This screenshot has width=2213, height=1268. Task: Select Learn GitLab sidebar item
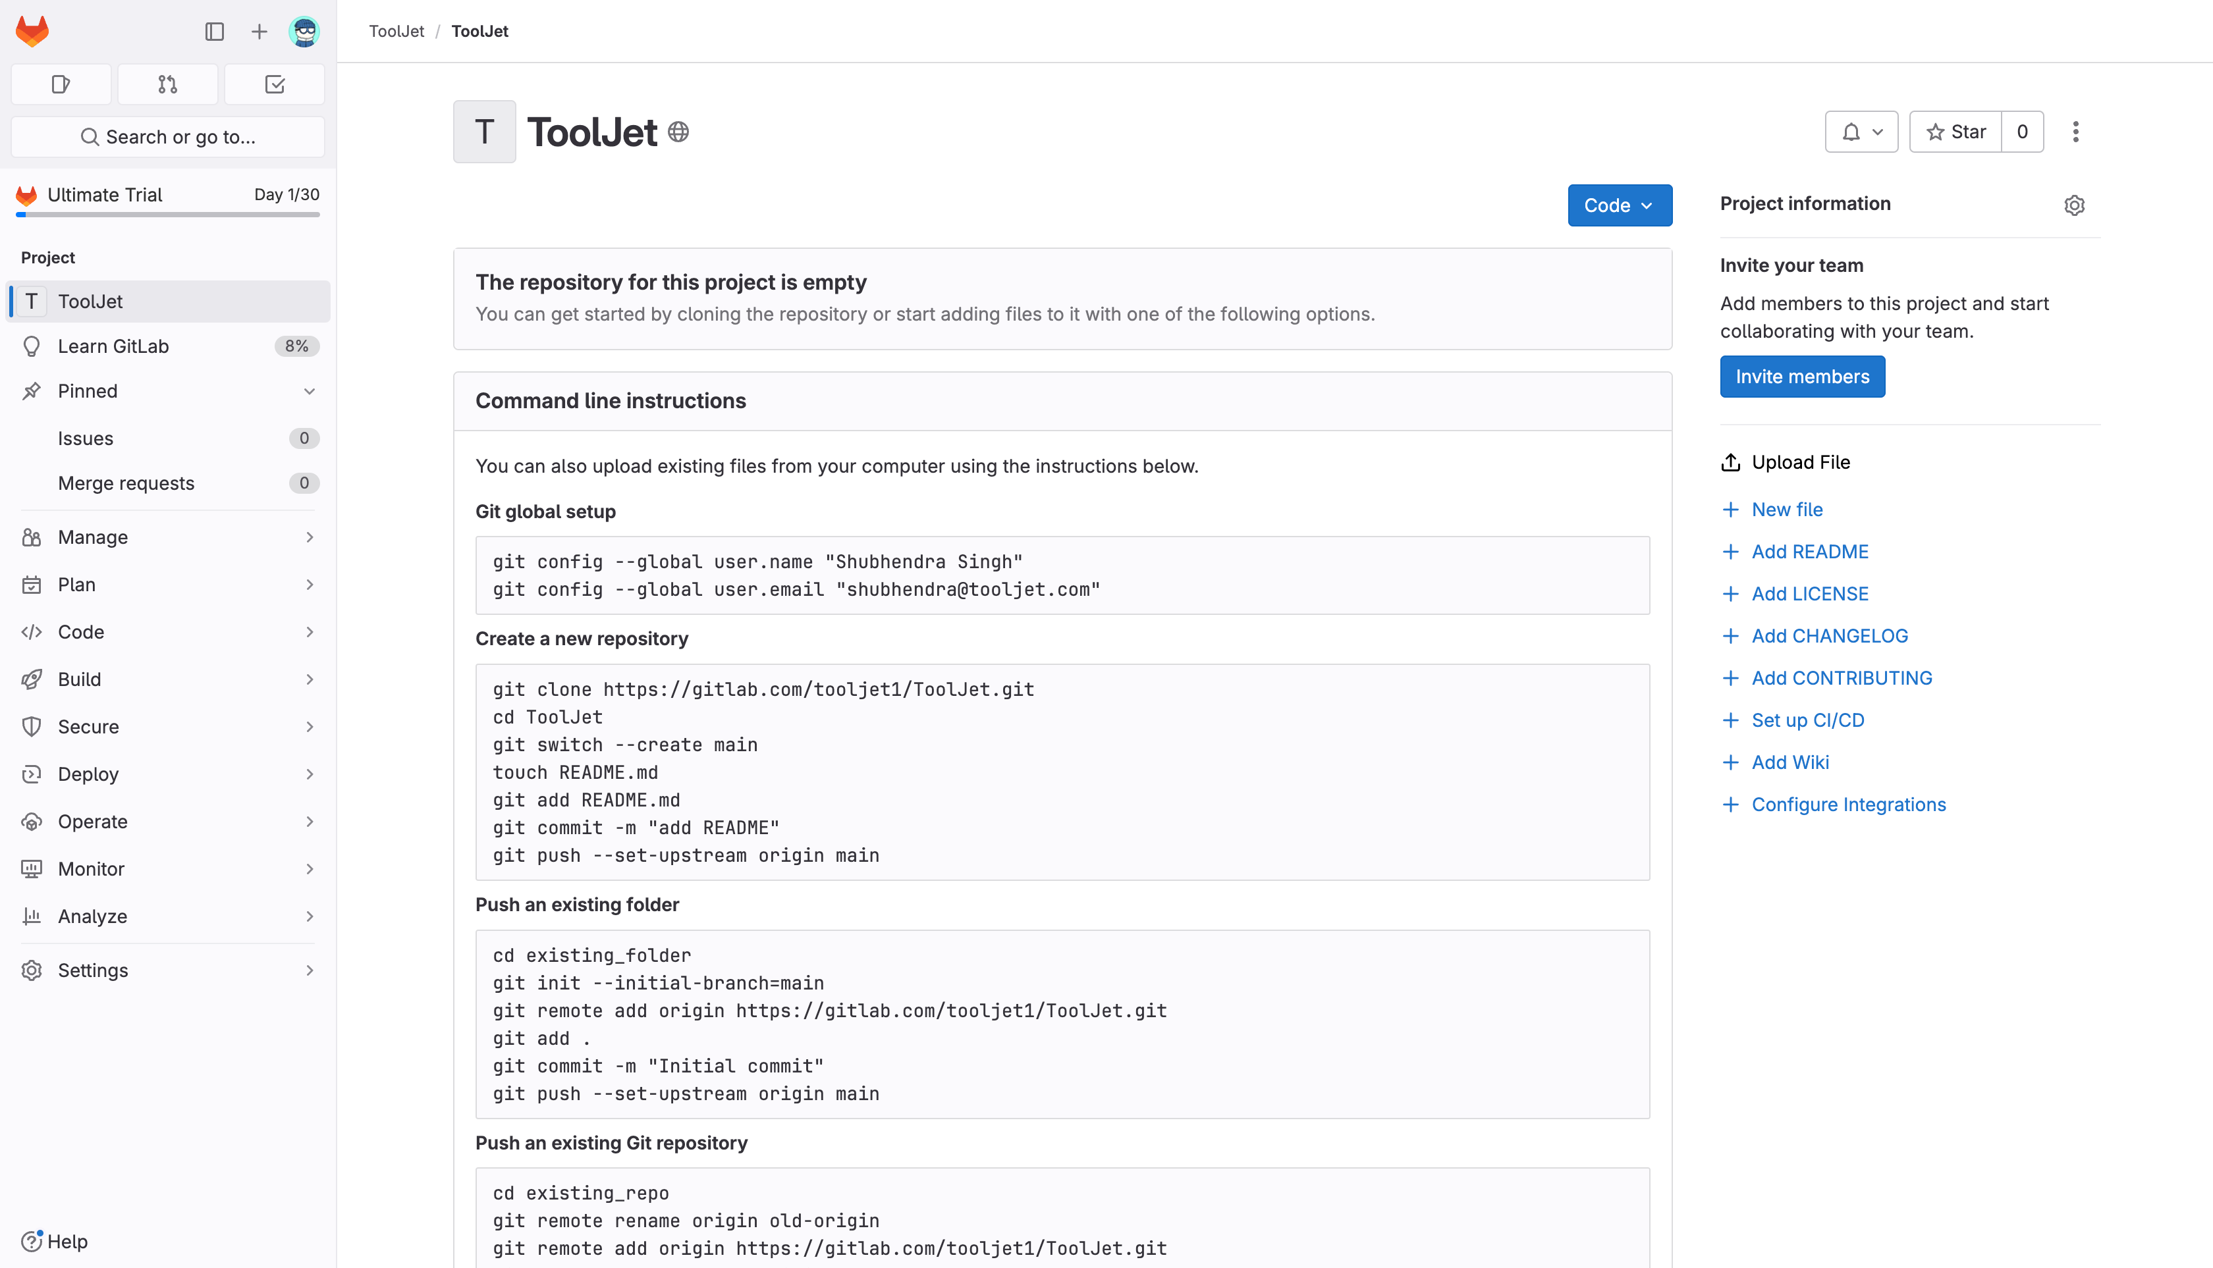pyautogui.click(x=113, y=346)
